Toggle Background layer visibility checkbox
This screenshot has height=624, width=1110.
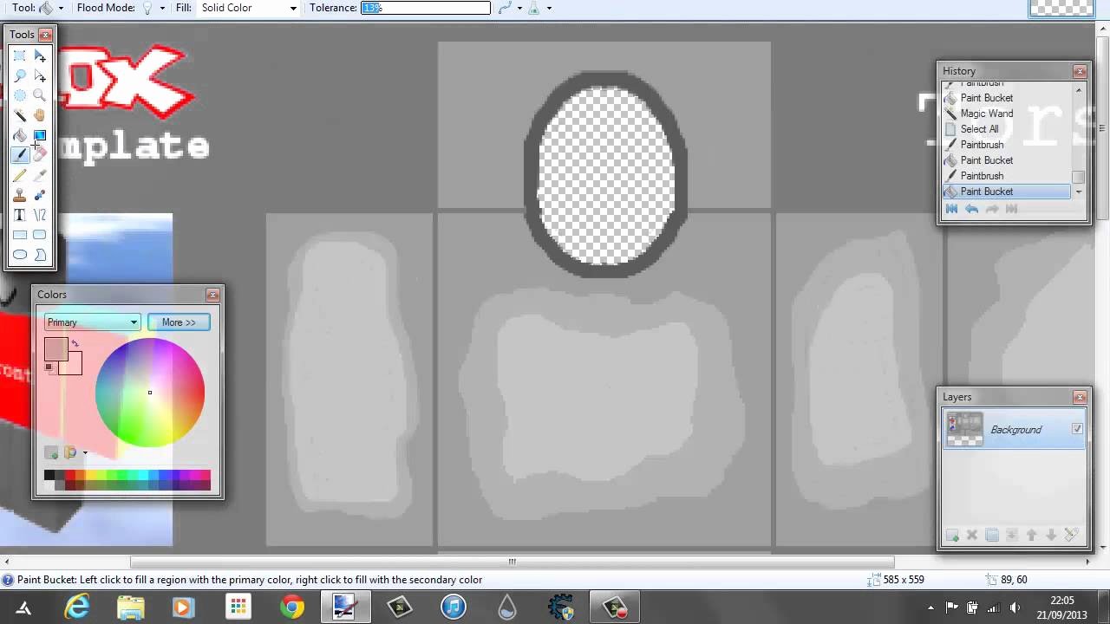click(x=1077, y=429)
